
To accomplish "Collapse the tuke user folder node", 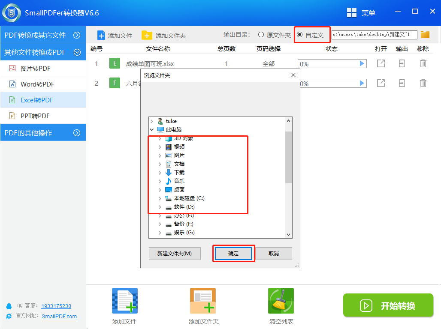I will (152, 121).
